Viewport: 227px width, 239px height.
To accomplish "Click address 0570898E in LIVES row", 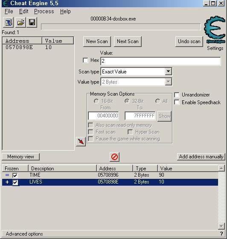I will [108, 182].
